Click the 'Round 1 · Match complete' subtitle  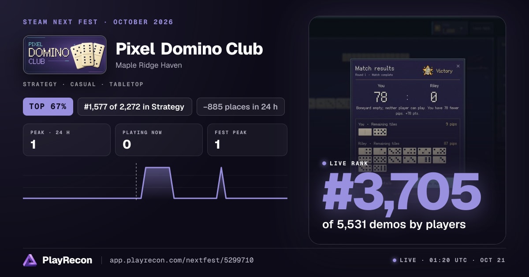374,75
